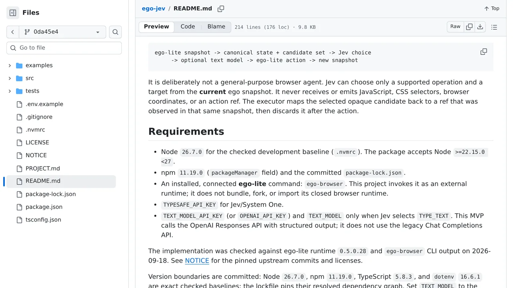513x288 pixels.
Task: Click the file icon beside NOTICE
Action: 19,156
